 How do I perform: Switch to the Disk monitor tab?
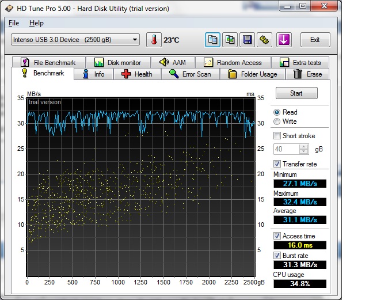[118, 63]
